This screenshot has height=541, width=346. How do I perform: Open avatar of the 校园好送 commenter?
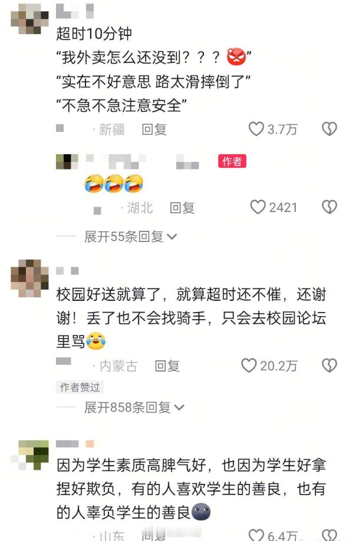tap(30, 278)
